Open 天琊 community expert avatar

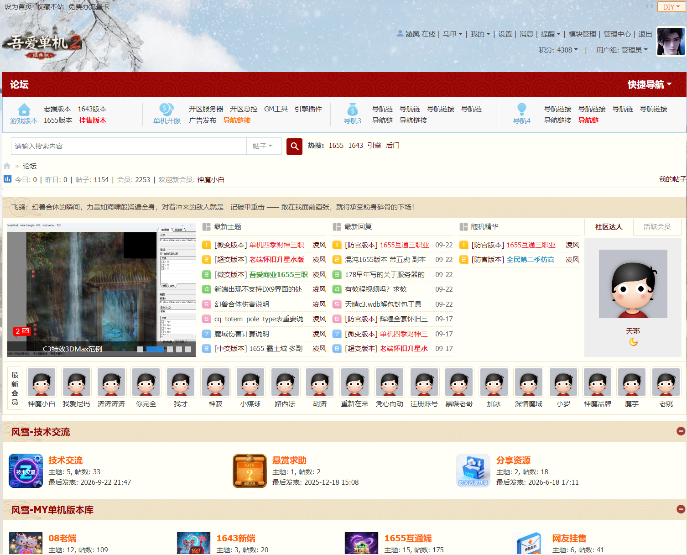tap(633, 284)
